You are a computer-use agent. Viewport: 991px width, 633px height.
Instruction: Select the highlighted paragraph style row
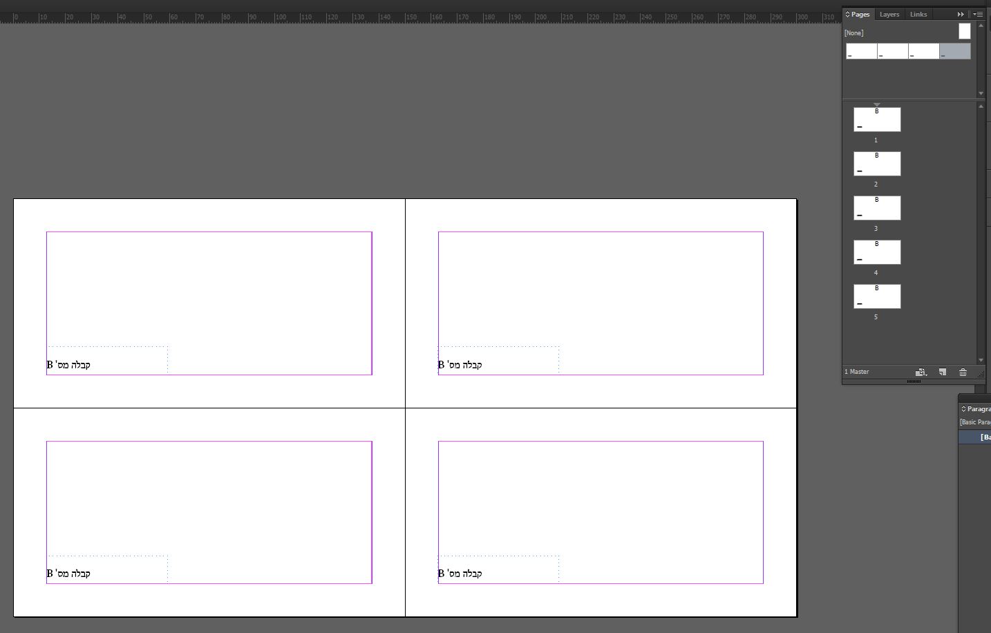point(974,437)
